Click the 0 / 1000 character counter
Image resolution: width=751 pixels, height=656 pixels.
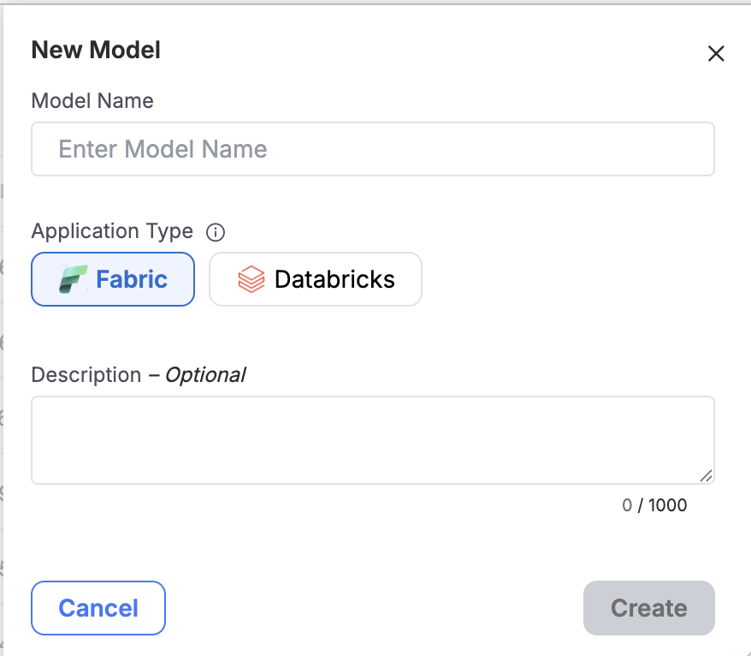[x=654, y=505]
